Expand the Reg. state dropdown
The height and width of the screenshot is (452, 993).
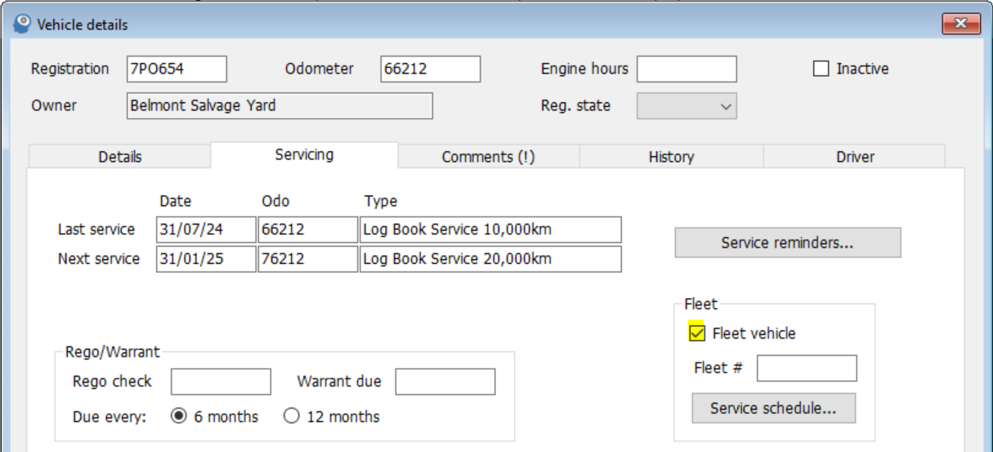point(687,106)
